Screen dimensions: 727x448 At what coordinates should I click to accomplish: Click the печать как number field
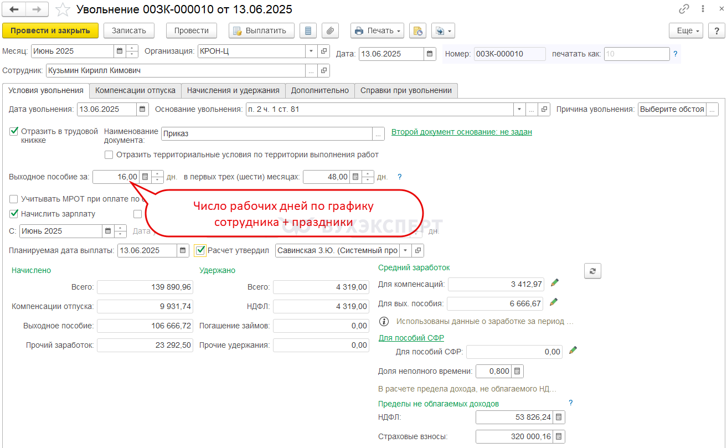tap(637, 54)
